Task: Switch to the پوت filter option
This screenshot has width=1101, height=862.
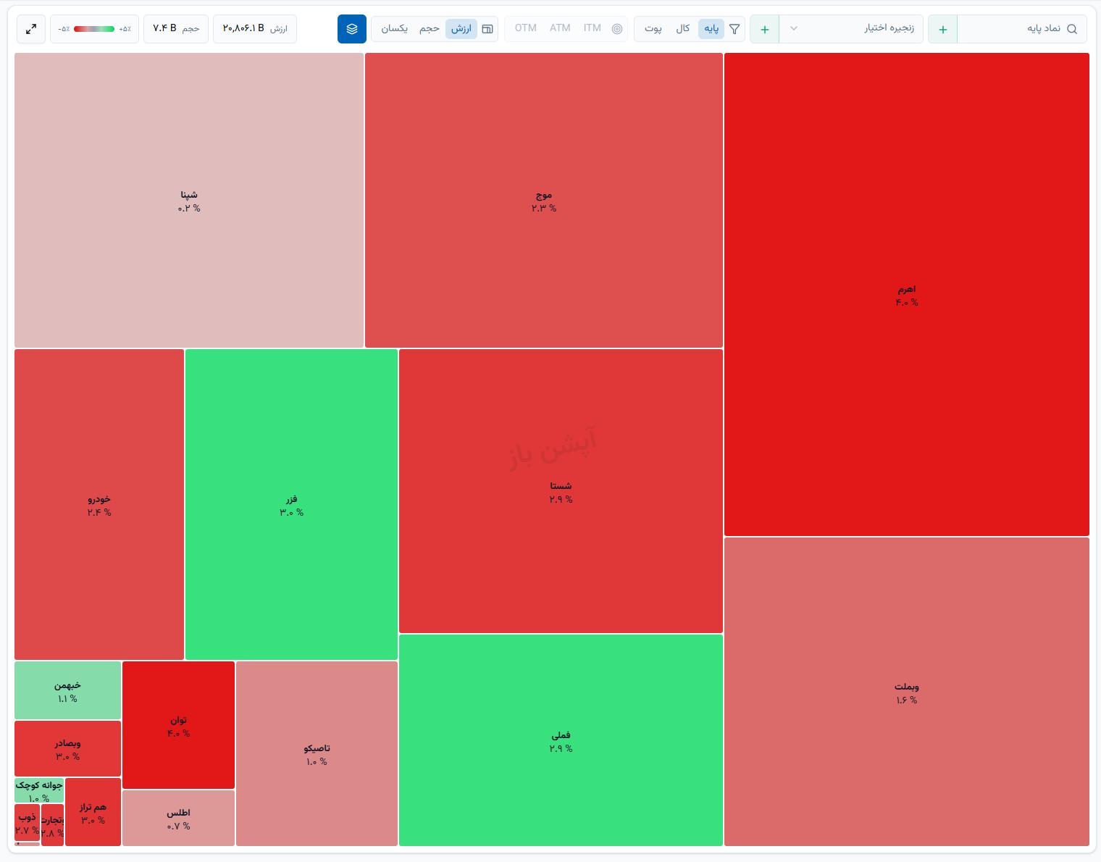Action: 653,29
